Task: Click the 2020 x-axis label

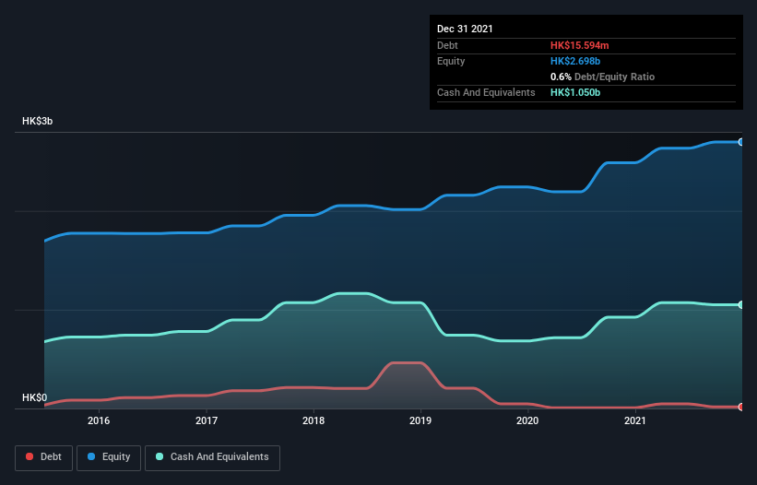Action: 527,420
